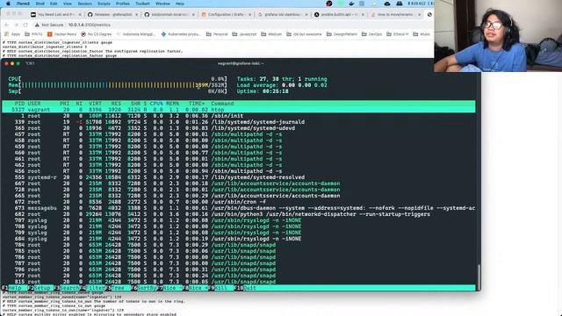
Task: Open the Scripts menu
Action: click(104, 4)
